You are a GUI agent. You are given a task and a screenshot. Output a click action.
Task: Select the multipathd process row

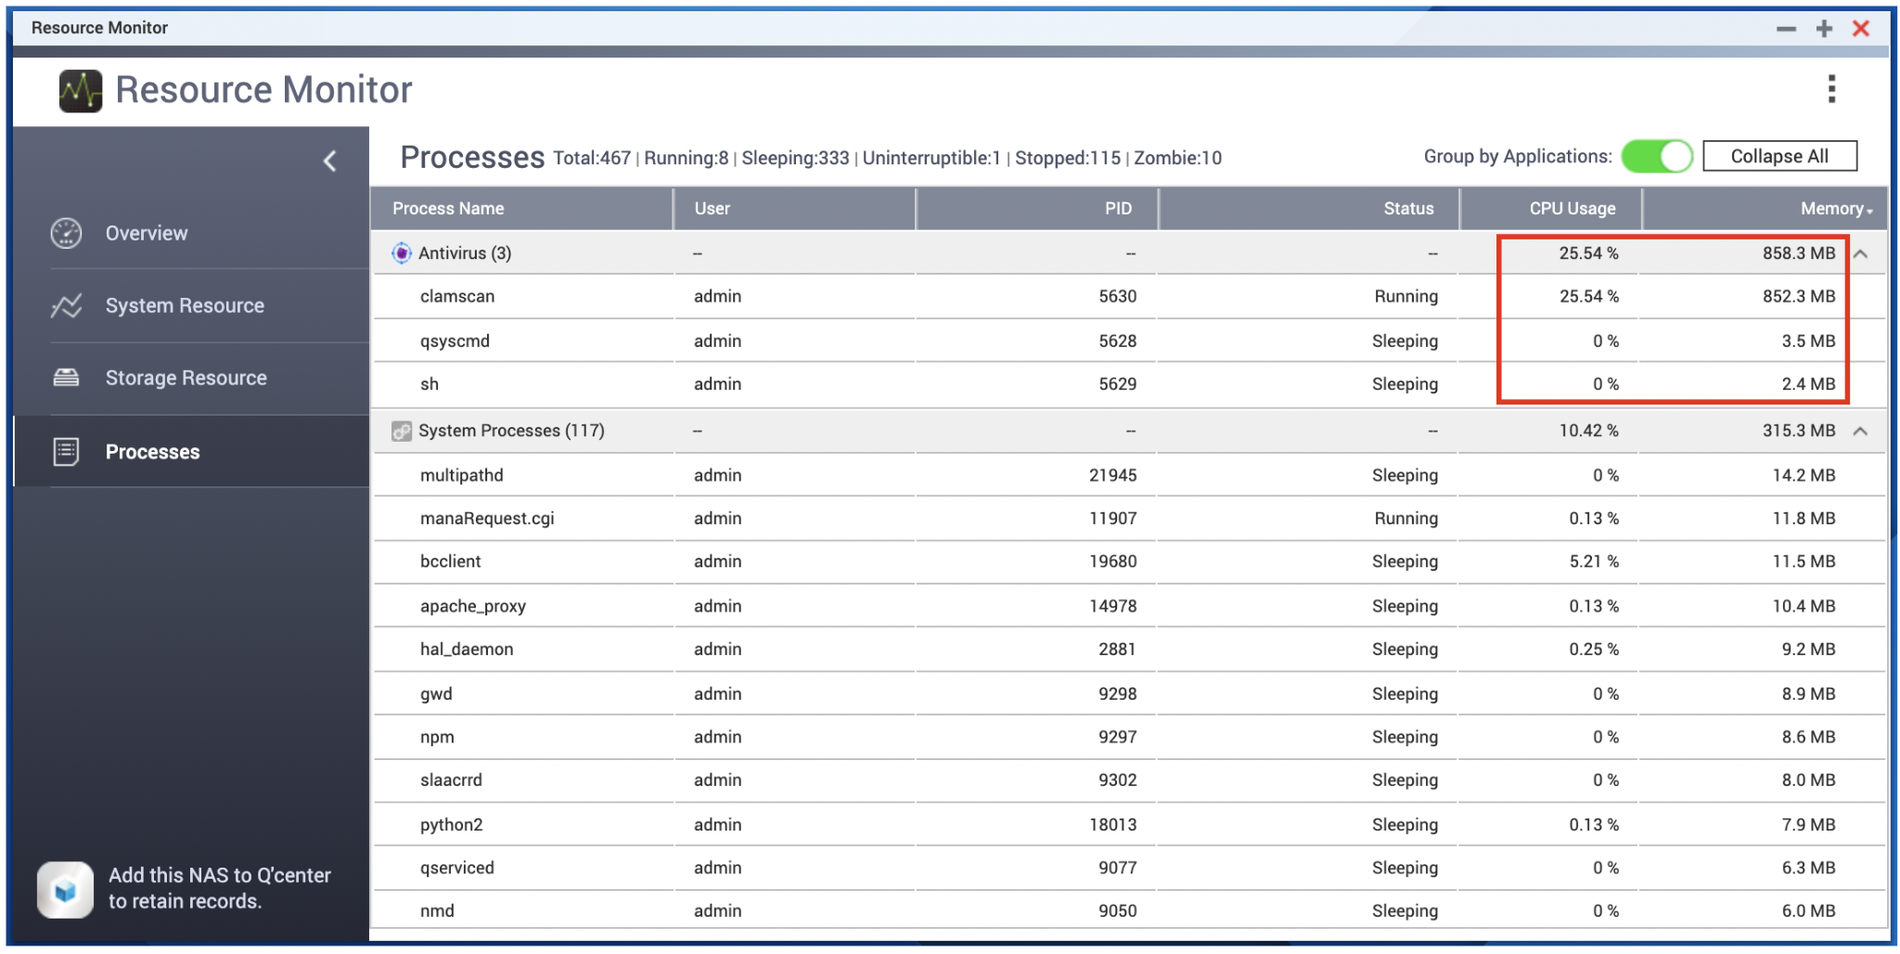click(x=1129, y=475)
